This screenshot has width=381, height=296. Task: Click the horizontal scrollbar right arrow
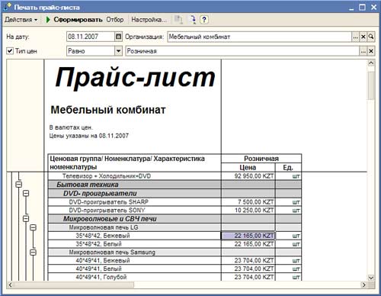coord(363,285)
